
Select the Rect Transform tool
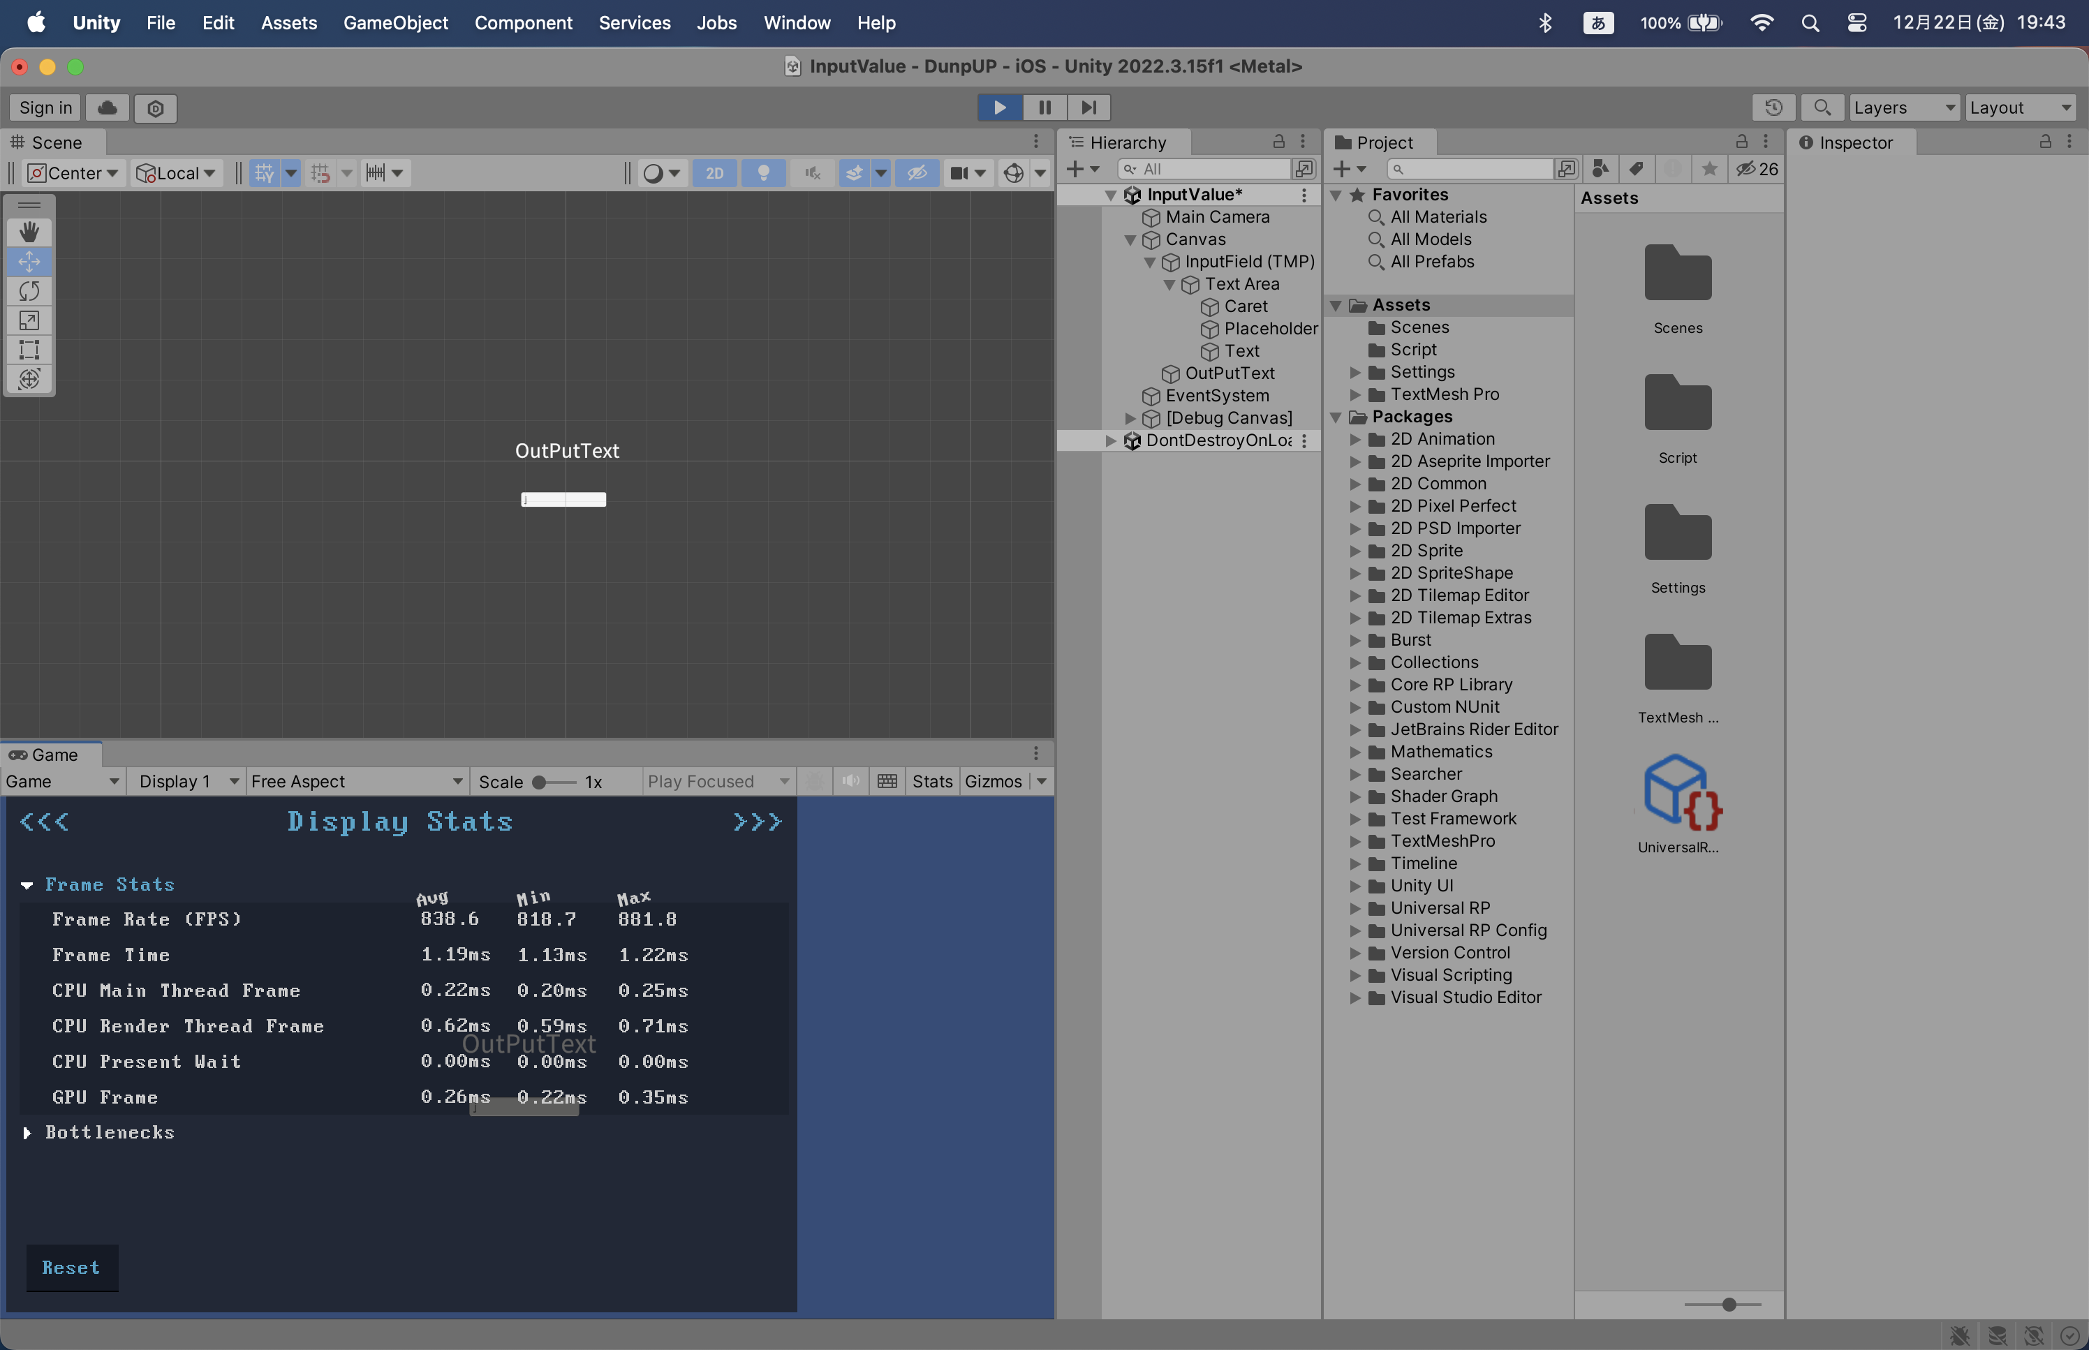pos(30,350)
